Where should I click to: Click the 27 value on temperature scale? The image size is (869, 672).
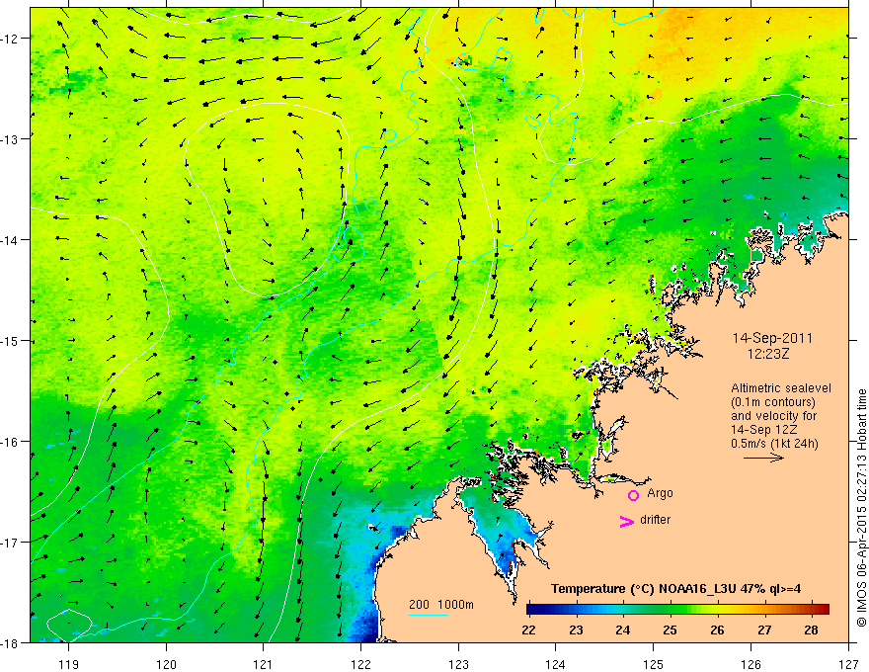(764, 630)
